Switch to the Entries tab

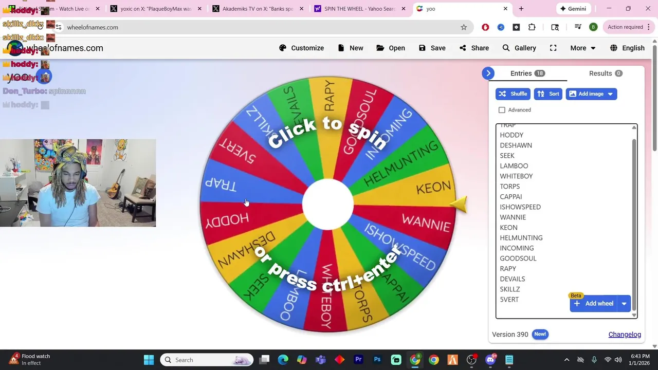(x=527, y=73)
